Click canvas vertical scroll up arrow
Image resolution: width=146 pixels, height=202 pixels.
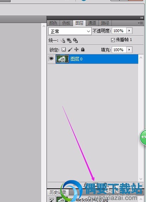(x=44, y=26)
